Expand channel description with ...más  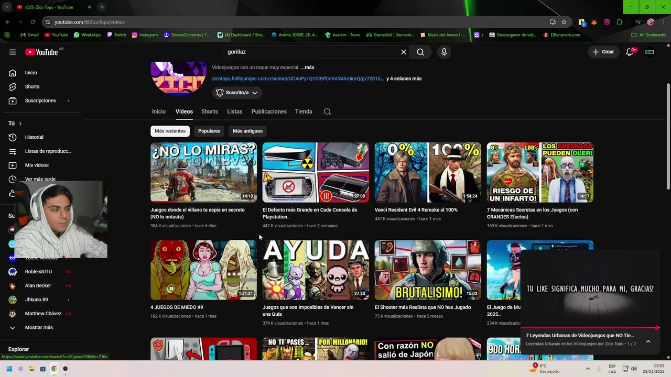(x=308, y=68)
